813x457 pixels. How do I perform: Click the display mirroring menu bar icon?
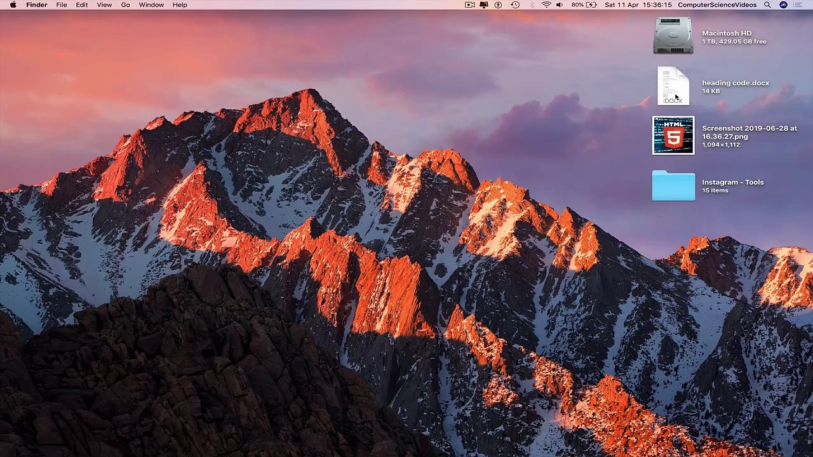(x=484, y=5)
